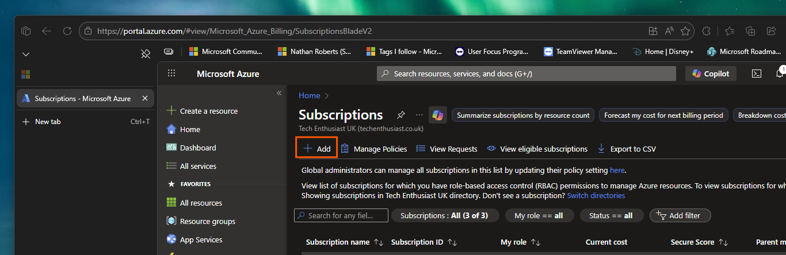The image size is (786, 255).
Task: Close the Subscriptions - Microsoft Azure tab
Action: coord(145,98)
